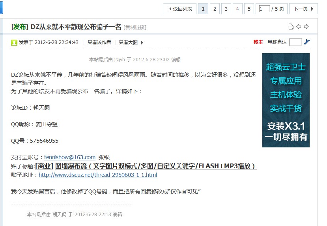Select the post date 2012-6-28 22:34:43

tap(56, 42)
